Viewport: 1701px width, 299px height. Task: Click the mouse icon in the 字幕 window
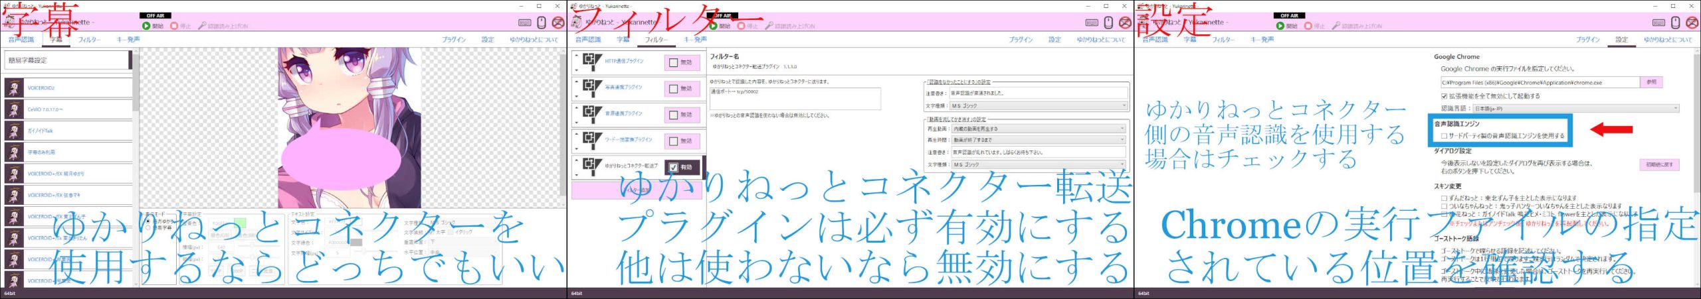point(542,23)
